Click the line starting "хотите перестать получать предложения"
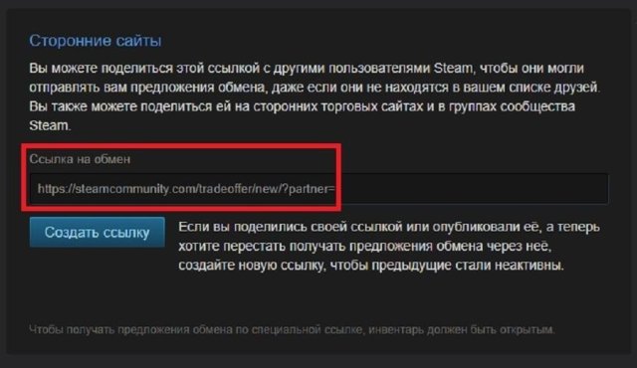The height and width of the screenshot is (368, 637). coord(365,246)
